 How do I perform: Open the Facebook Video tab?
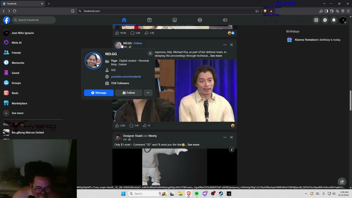(149, 20)
